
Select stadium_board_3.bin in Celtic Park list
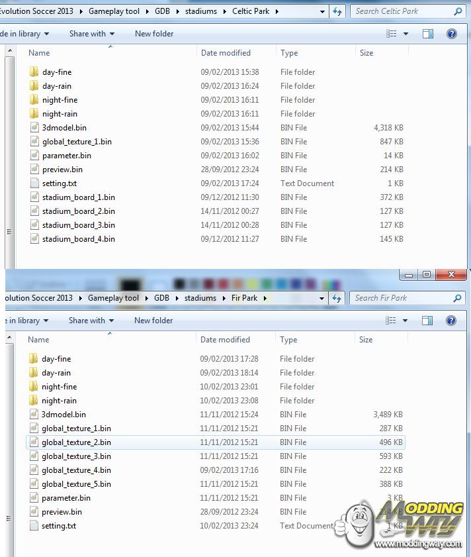[78, 225]
